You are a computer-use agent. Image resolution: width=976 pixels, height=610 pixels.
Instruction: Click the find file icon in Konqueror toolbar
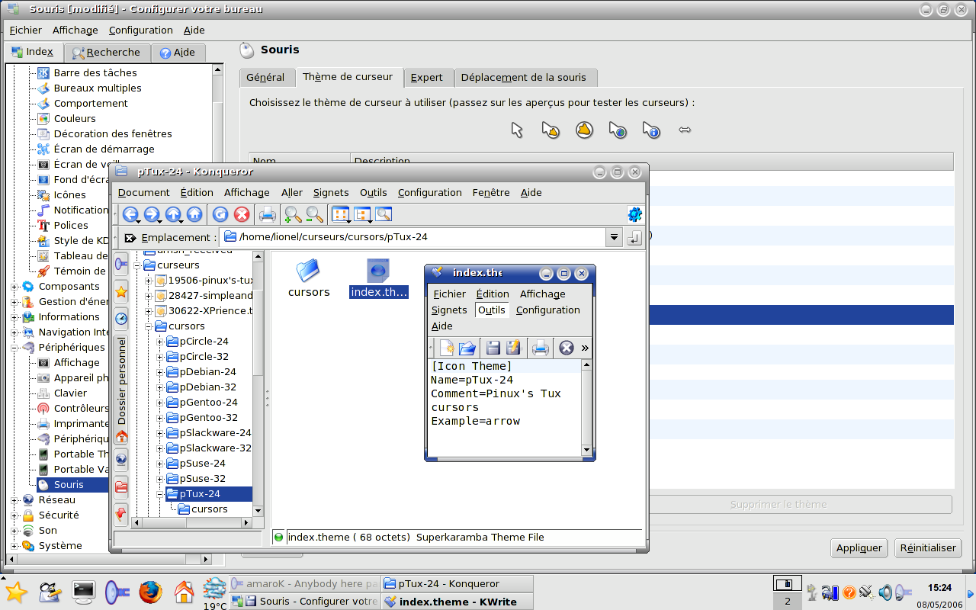[383, 215]
